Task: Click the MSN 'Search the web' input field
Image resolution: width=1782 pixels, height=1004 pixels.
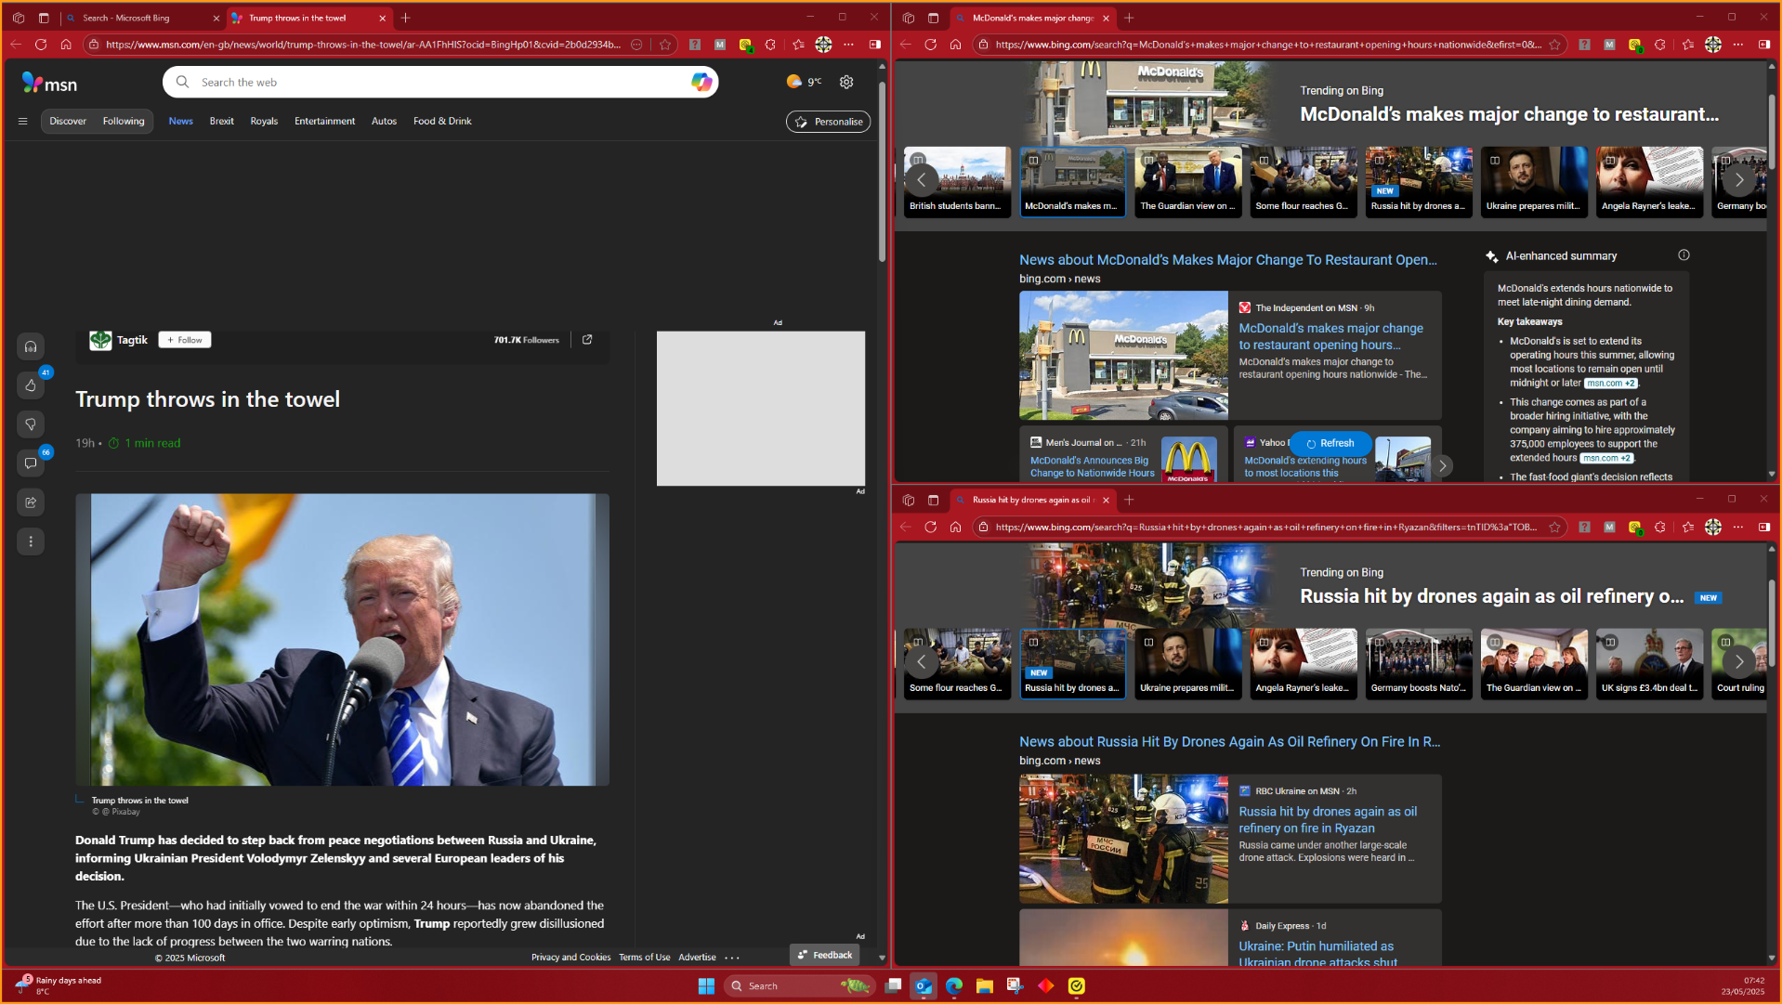Action: coord(440,82)
